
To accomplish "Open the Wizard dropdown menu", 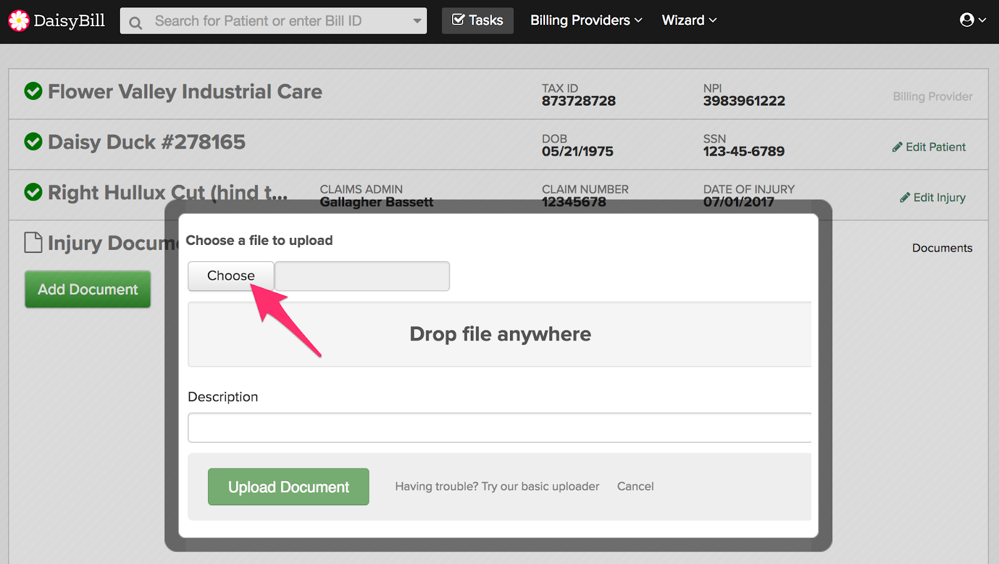I will point(689,20).
